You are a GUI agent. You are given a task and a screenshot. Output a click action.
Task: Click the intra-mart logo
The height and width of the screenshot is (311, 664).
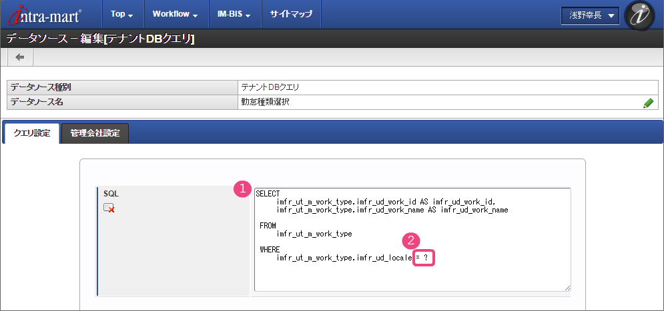pyautogui.click(x=45, y=15)
